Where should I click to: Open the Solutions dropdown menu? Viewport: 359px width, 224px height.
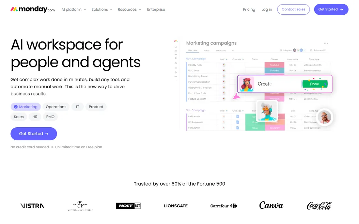[101, 9]
